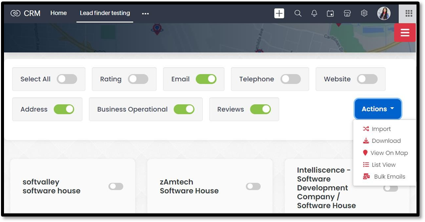
Task: Enable the Telephone switch
Action: coord(290,79)
